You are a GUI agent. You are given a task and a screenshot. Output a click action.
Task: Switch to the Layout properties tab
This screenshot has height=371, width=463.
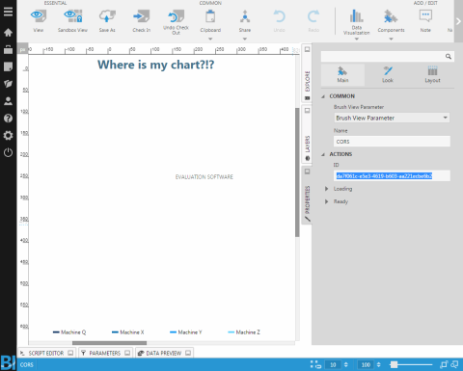point(432,74)
